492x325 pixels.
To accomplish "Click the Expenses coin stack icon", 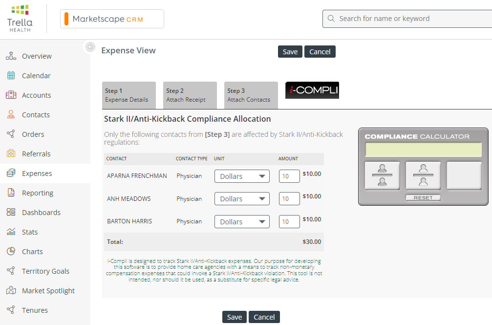I will point(11,173).
